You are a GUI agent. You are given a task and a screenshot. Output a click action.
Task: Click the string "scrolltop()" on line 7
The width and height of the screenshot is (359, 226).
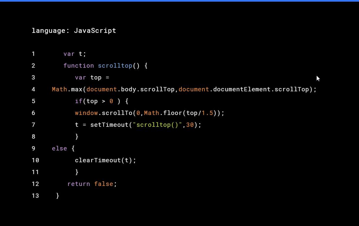157,125
